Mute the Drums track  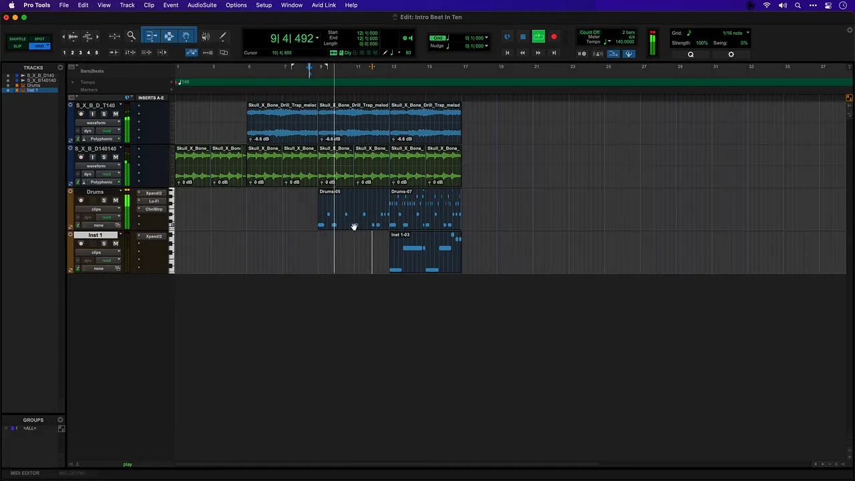pyautogui.click(x=116, y=200)
